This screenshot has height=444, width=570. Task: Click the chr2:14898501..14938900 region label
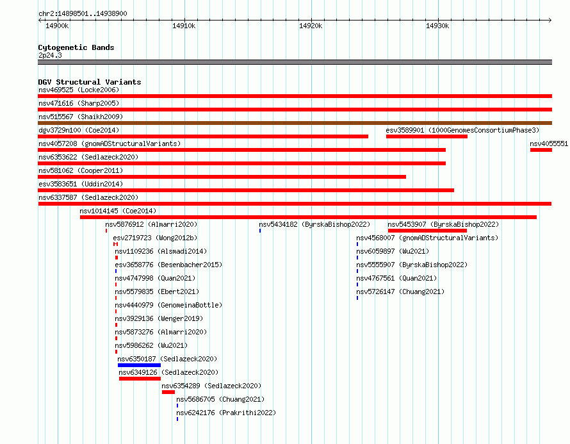83,13
